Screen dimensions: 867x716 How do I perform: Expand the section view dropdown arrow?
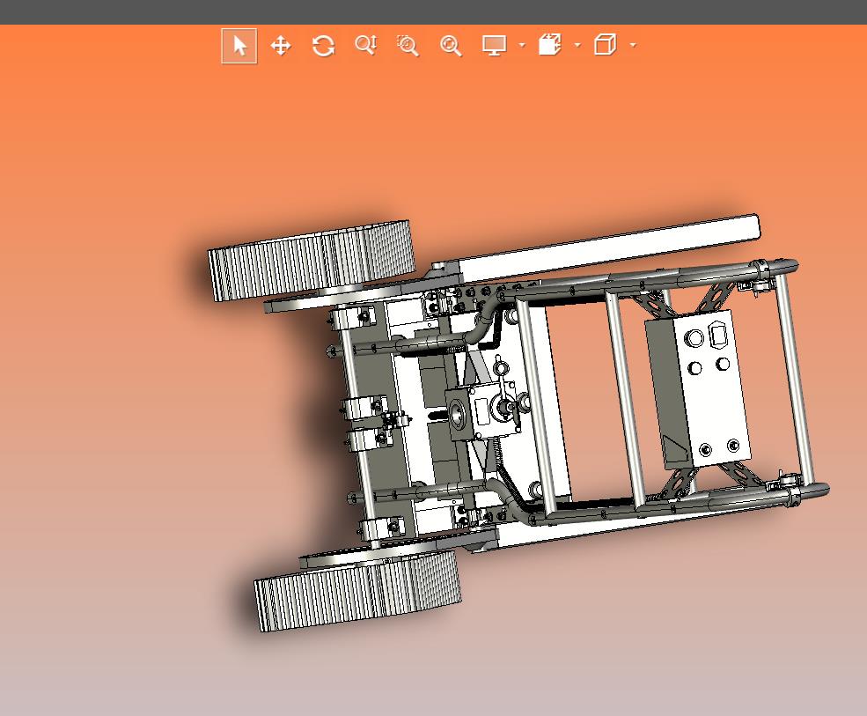[x=577, y=46]
